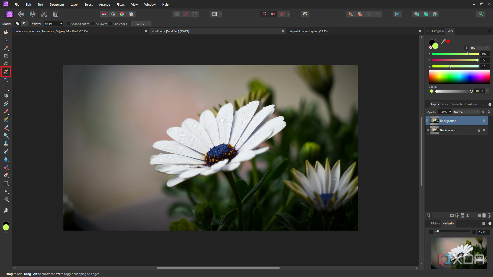Viewport: 493px width, 277px height.
Task: Select the Crop tool
Action: point(6,56)
